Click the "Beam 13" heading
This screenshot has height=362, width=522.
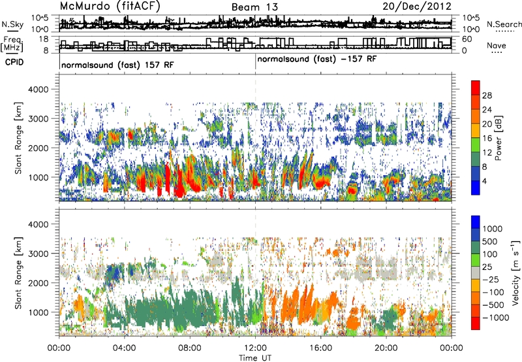[254, 7]
